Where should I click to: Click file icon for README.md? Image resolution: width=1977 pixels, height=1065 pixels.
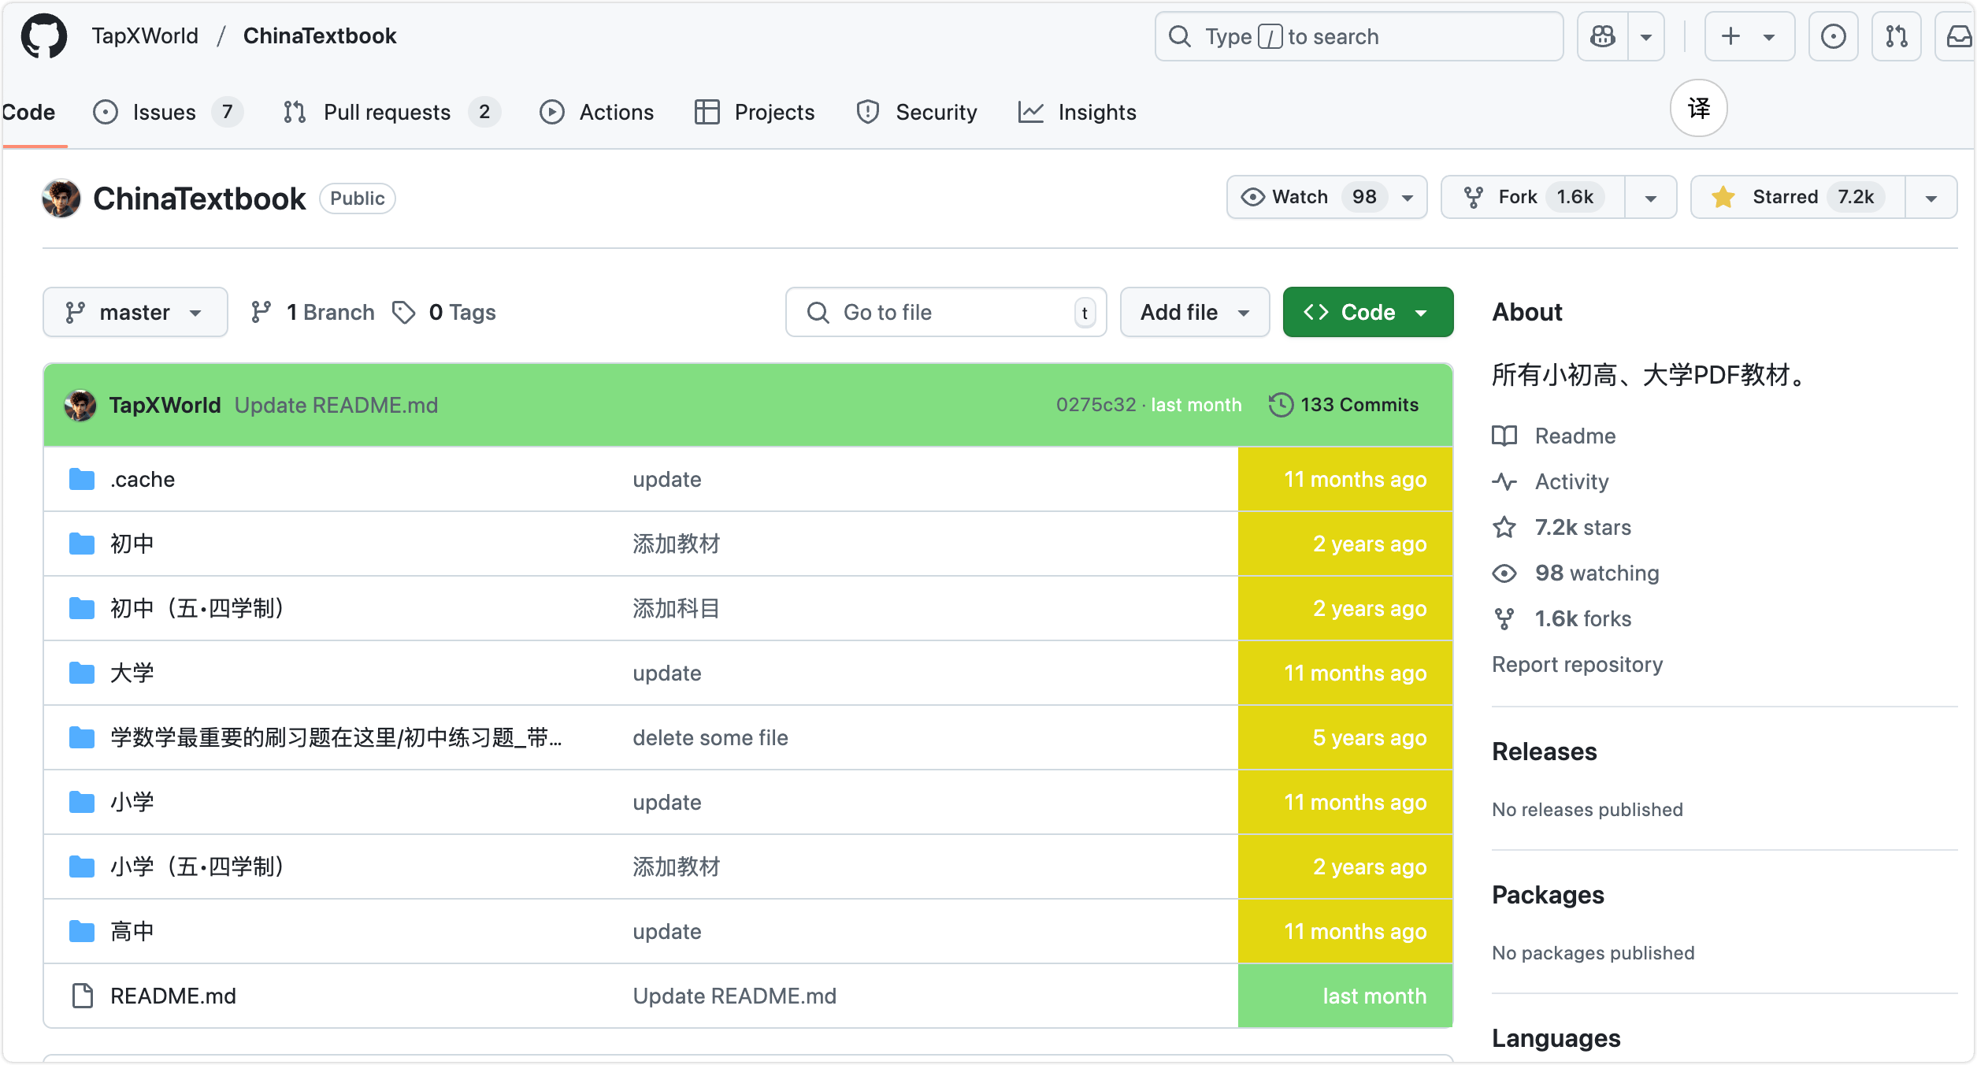tap(82, 996)
